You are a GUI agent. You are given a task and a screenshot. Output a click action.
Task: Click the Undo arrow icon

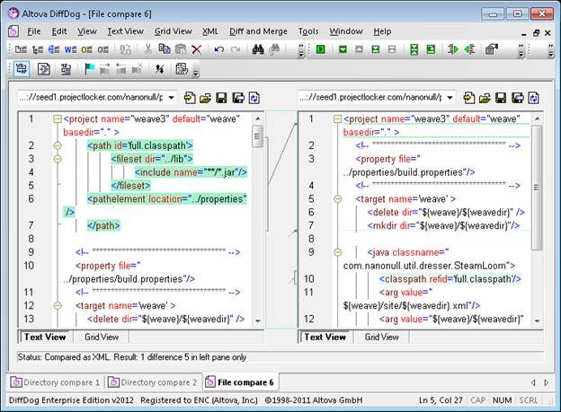[x=219, y=49]
